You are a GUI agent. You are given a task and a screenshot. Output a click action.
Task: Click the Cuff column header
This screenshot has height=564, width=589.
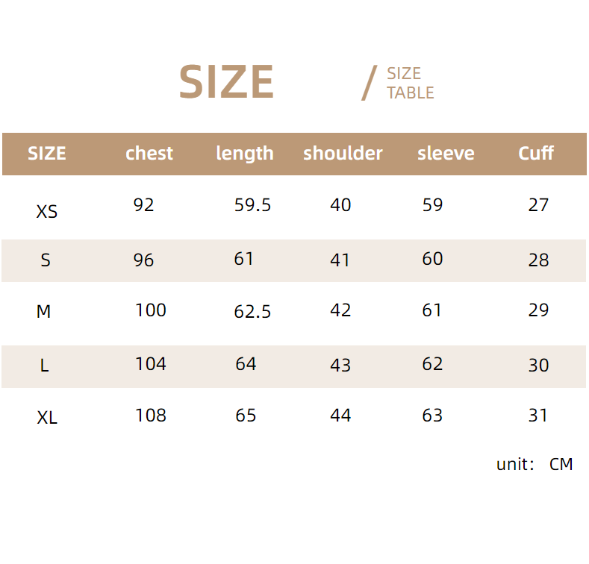(536, 154)
